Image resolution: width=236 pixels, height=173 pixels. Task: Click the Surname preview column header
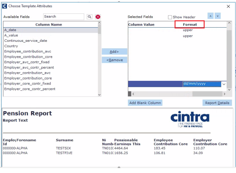coord(65,140)
